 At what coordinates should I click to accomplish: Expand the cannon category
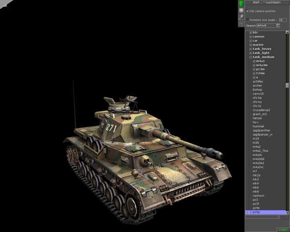[251, 37]
